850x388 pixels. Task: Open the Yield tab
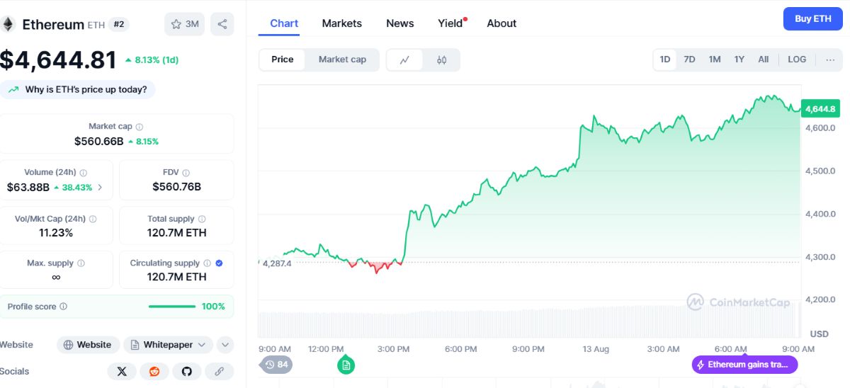point(451,23)
